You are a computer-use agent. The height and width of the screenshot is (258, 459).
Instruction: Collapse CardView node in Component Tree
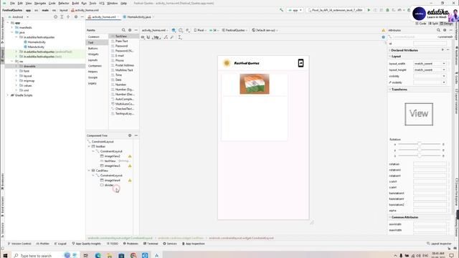click(x=89, y=171)
